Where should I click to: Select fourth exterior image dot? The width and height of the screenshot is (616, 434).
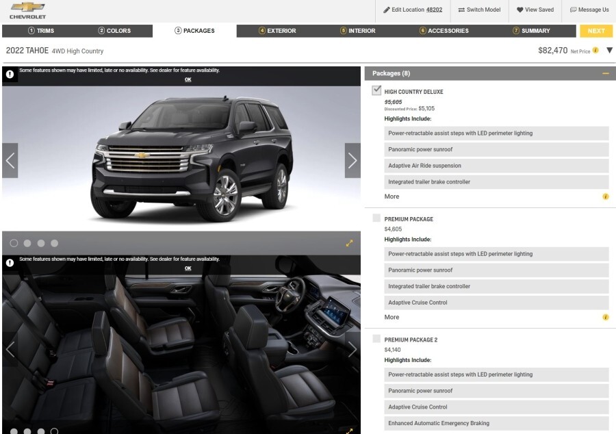coord(54,243)
